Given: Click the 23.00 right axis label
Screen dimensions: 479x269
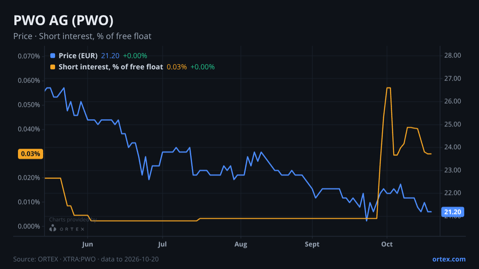Looking at the screenshot, I should [453, 170].
